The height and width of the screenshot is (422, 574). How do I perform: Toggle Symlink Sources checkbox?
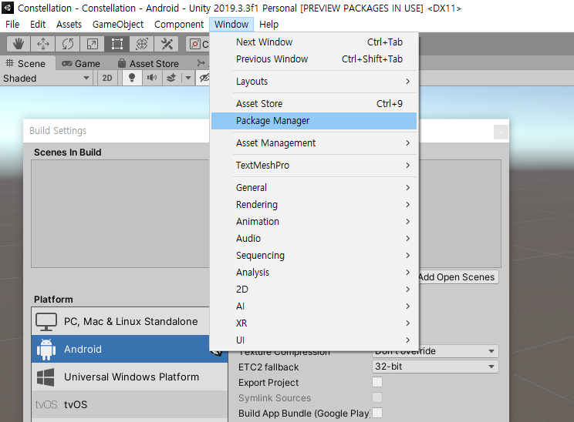tap(377, 397)
